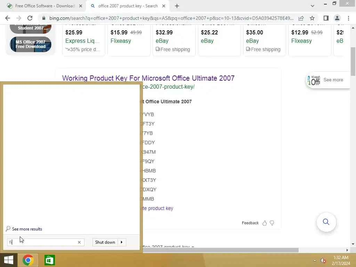356x267 pixels.
Task: Click the key line ending in X947M
Action: point(148,152)
